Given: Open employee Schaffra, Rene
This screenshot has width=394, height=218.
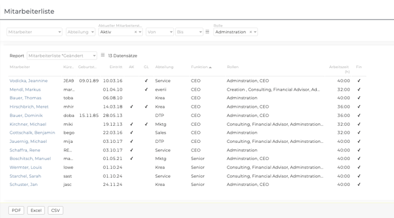Looking at the screenshot, I should (x=25, y=150).
